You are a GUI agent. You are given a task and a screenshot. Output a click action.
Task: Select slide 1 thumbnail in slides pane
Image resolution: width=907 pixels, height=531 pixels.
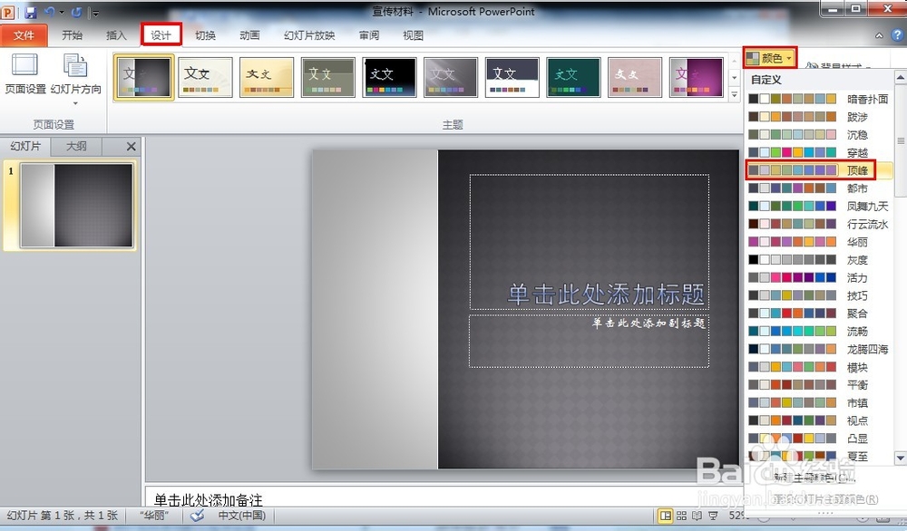(77, 205)
